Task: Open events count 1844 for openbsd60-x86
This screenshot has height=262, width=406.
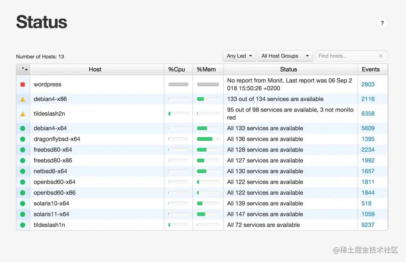Action: (x=368, y=193)
